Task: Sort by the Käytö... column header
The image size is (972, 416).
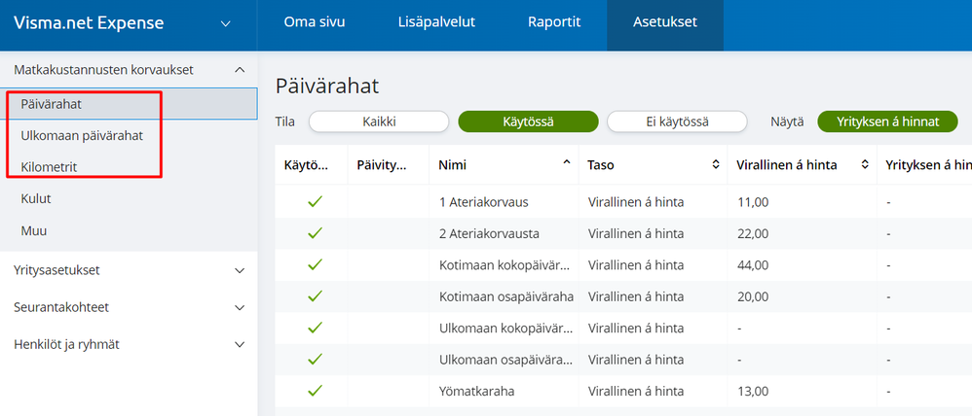Action: (312, 164)
